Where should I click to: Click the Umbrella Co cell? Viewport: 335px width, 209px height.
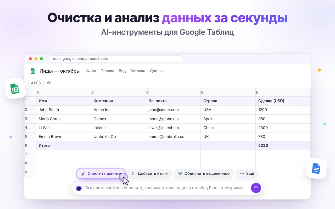tap(118, 137)
